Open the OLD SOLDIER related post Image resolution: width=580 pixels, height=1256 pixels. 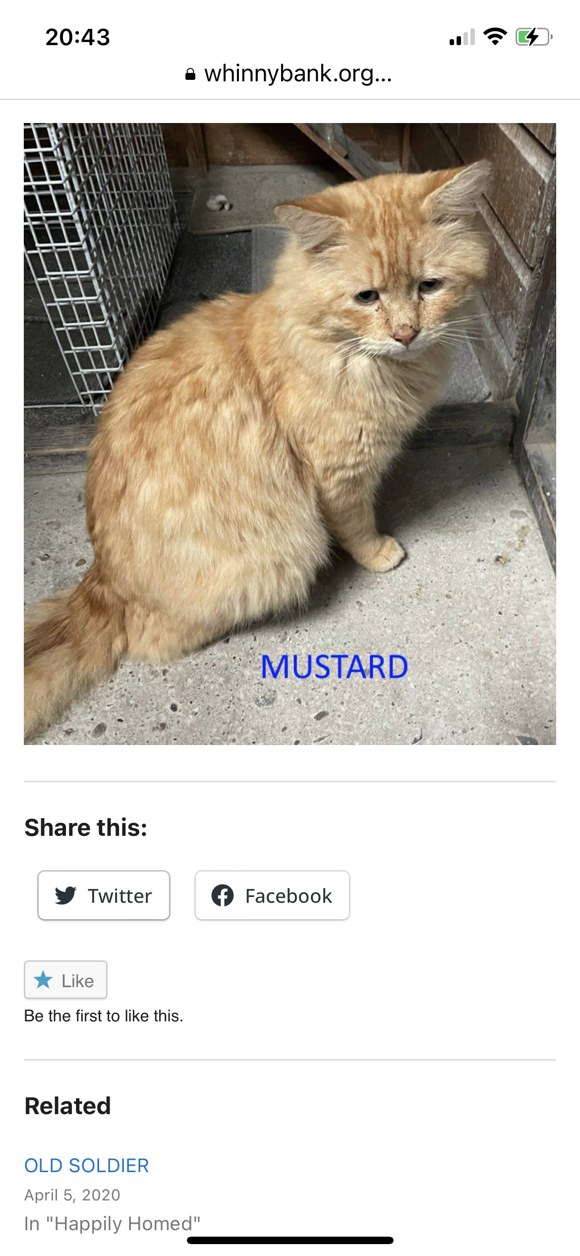(x=87, y=1165)
